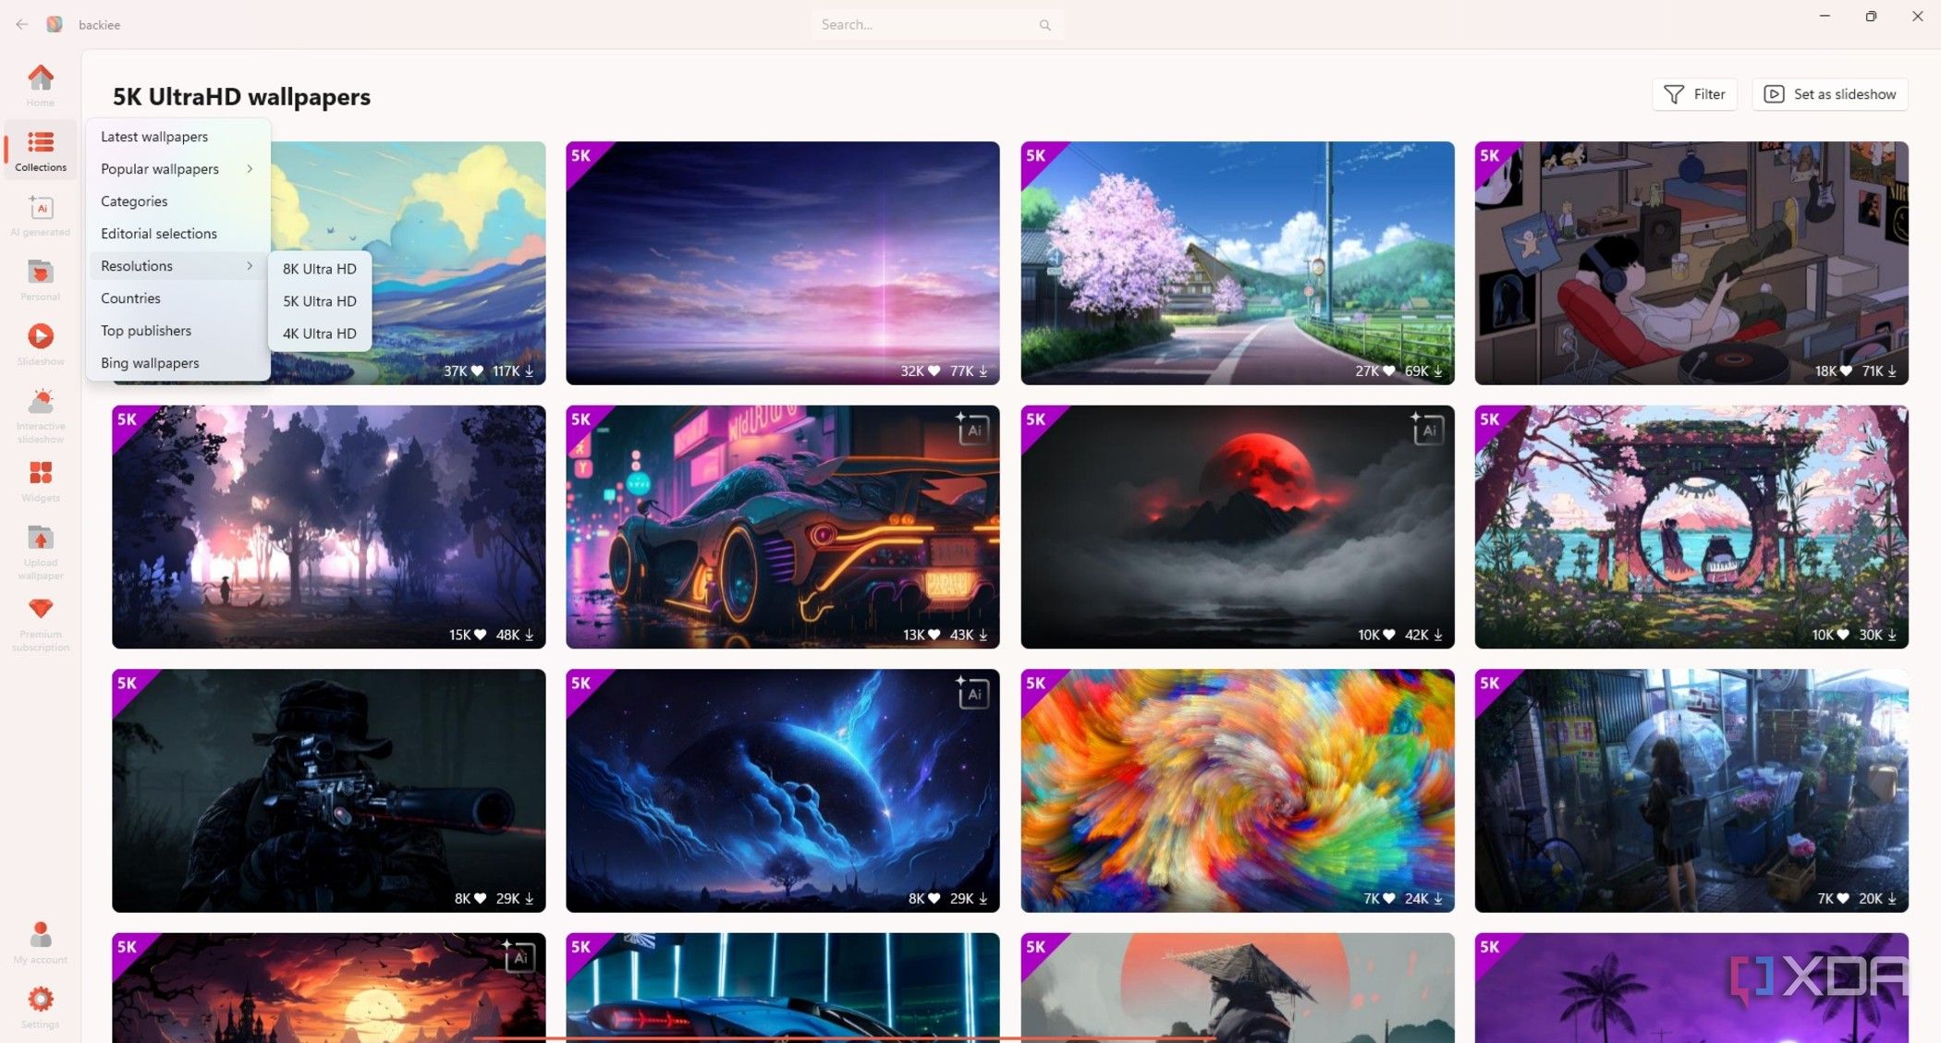The image size is (1941, 1043).
Task: Click download icon on 32K likes wallpaper
Action: click(983, 371)
